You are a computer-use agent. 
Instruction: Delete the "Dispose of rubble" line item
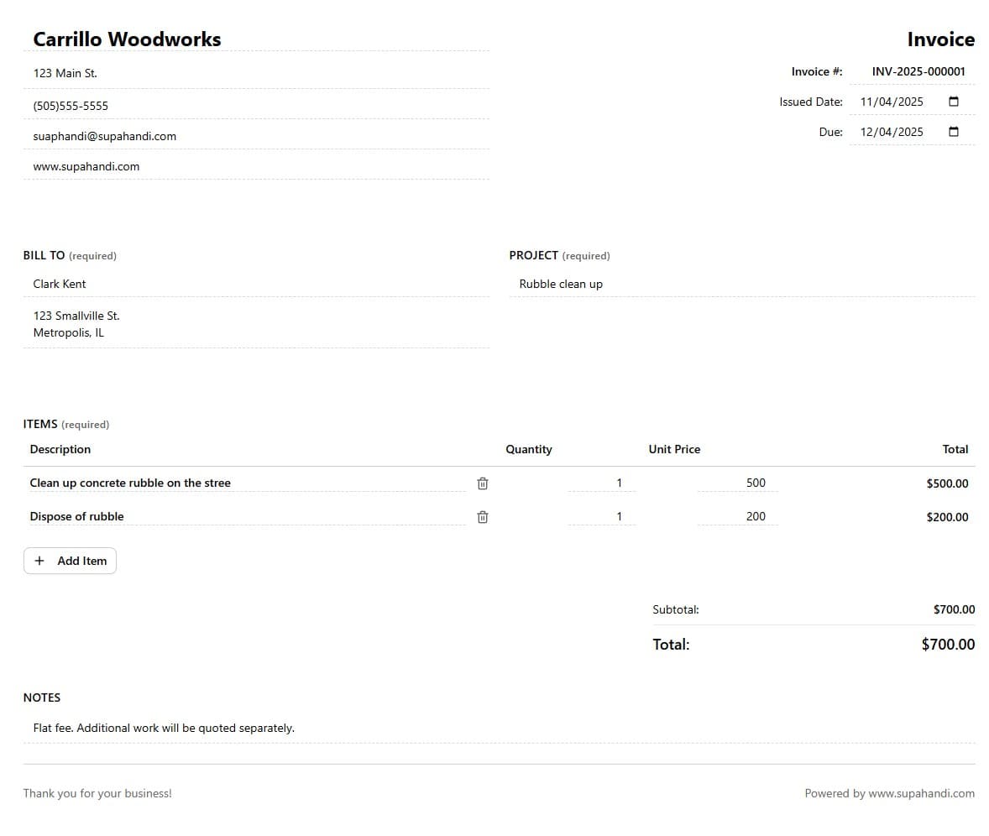tap(482, 516)
